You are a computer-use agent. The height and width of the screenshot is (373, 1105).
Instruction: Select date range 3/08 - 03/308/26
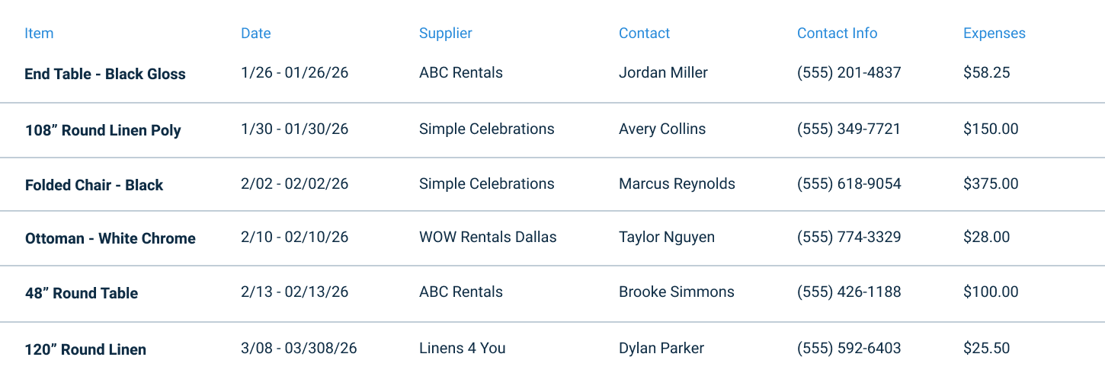(299, 348)
